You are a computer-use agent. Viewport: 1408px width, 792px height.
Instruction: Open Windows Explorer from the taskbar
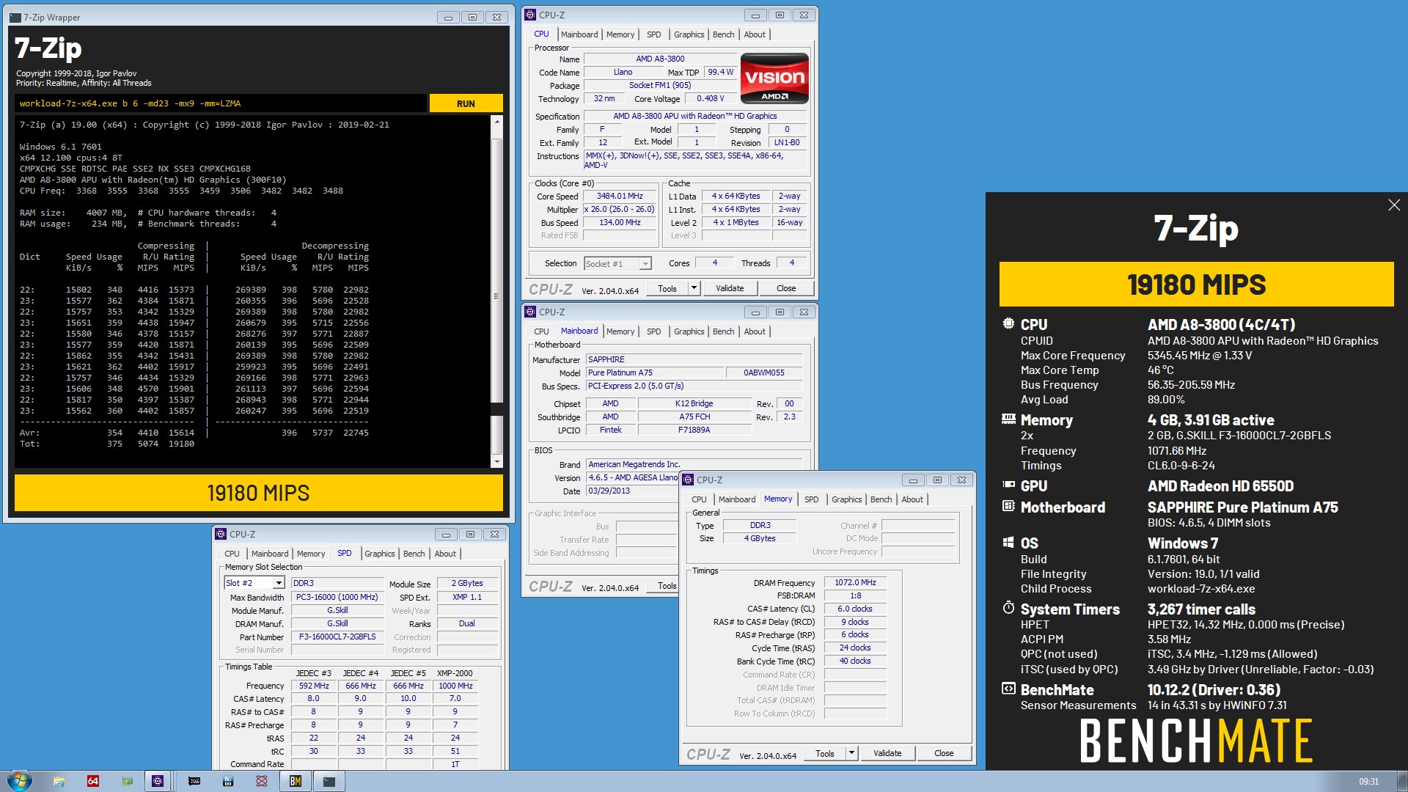59,781
